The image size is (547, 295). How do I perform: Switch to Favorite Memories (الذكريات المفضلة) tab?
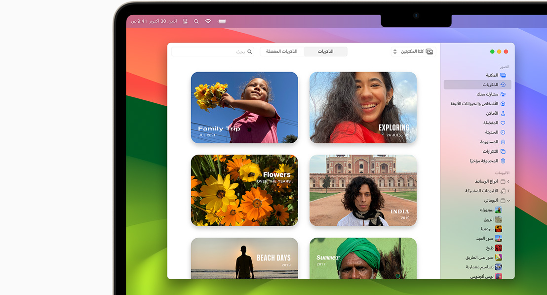tap(282, 51)
